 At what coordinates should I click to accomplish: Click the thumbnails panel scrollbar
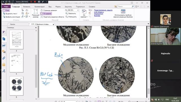pyautogui.click(x=36, y=71)
